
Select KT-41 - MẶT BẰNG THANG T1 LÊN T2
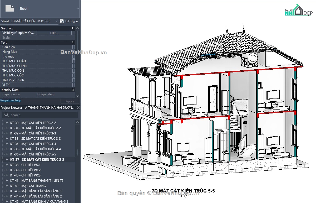pyautogui.click(x=37, y=180)
